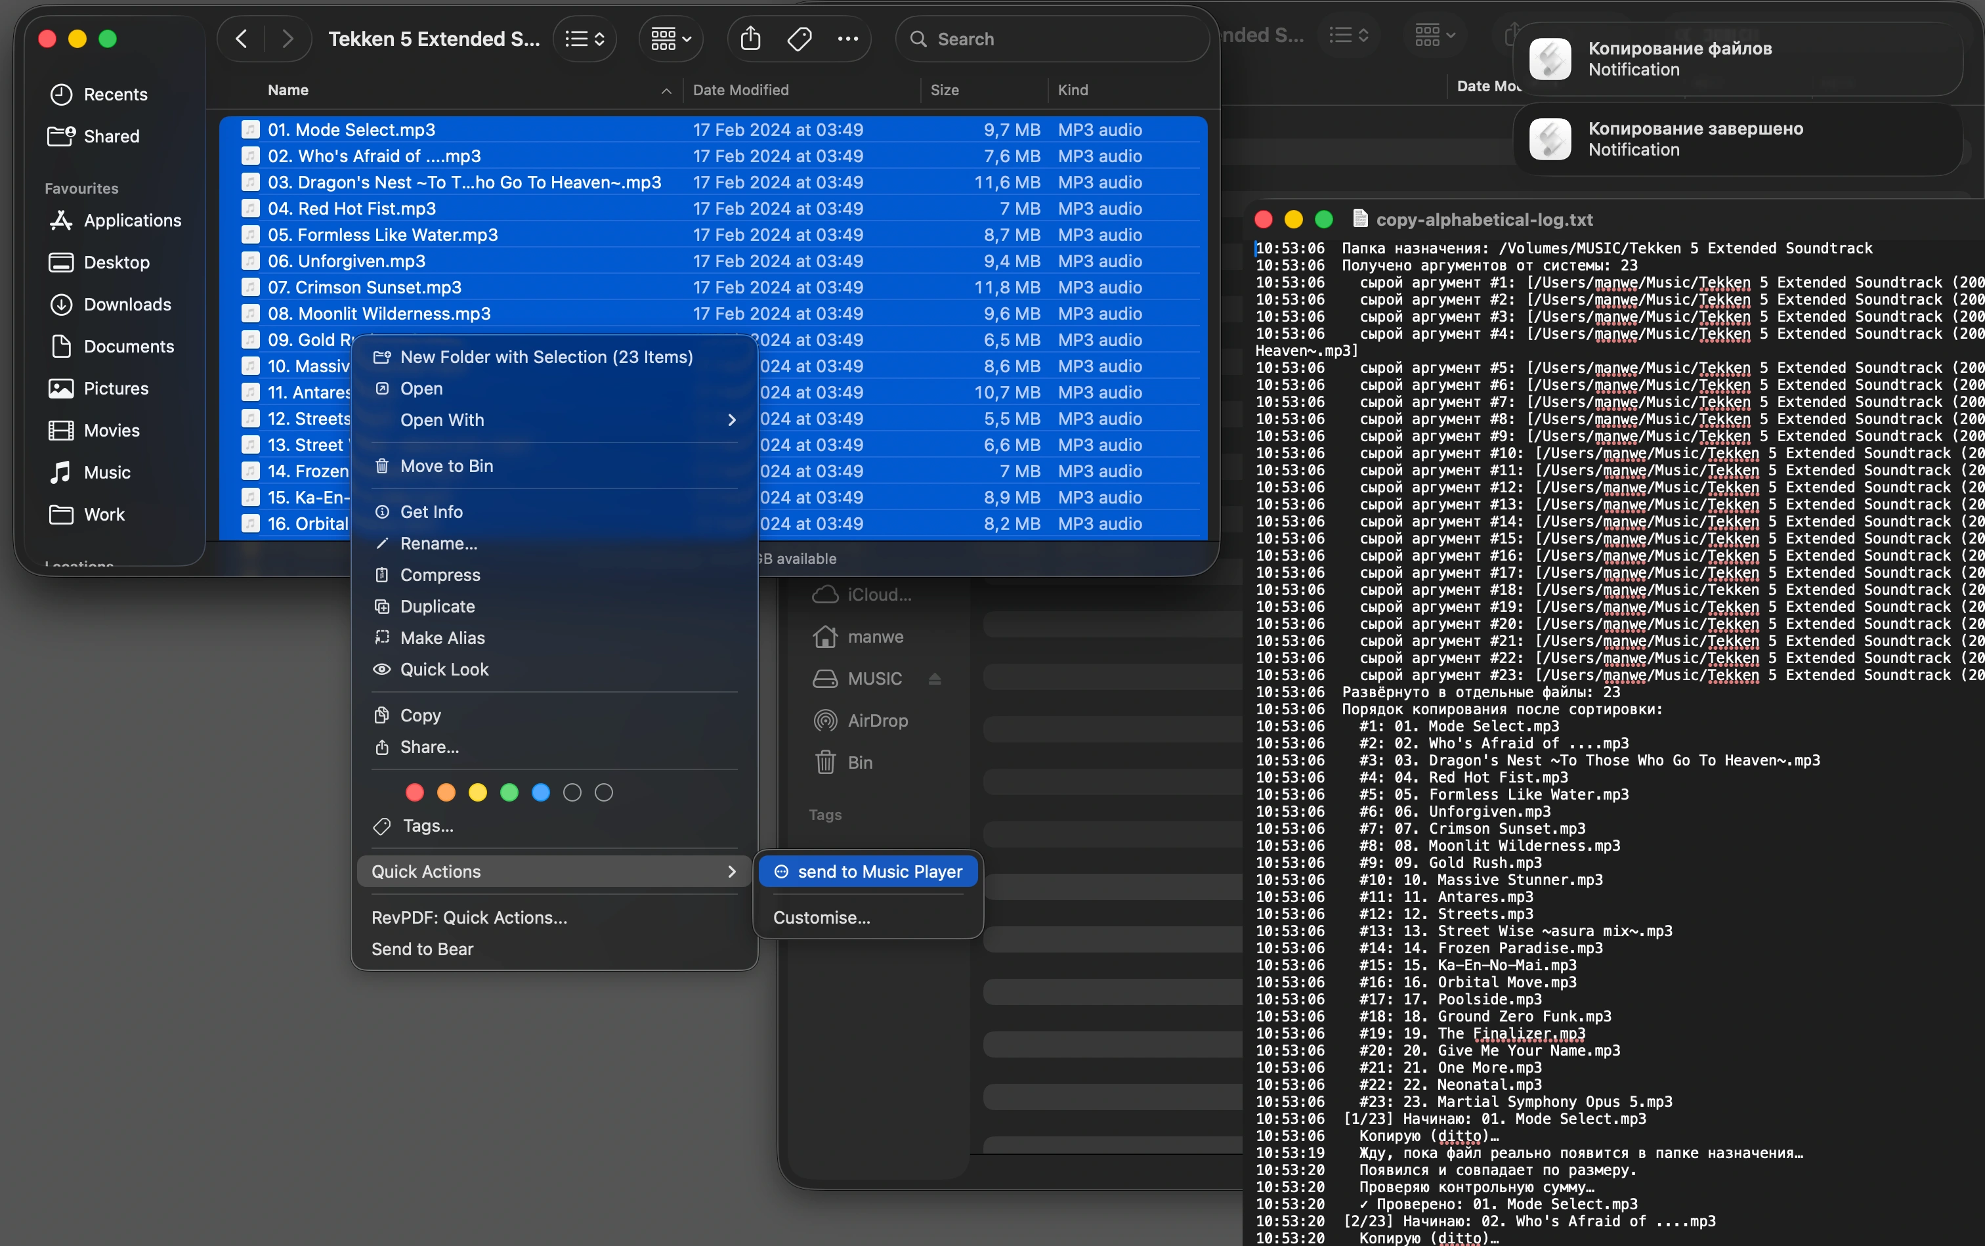Click New Folder with Selection (23 Items)
The width and height of the screenshot is (1985, 1246).
point(554,357)
